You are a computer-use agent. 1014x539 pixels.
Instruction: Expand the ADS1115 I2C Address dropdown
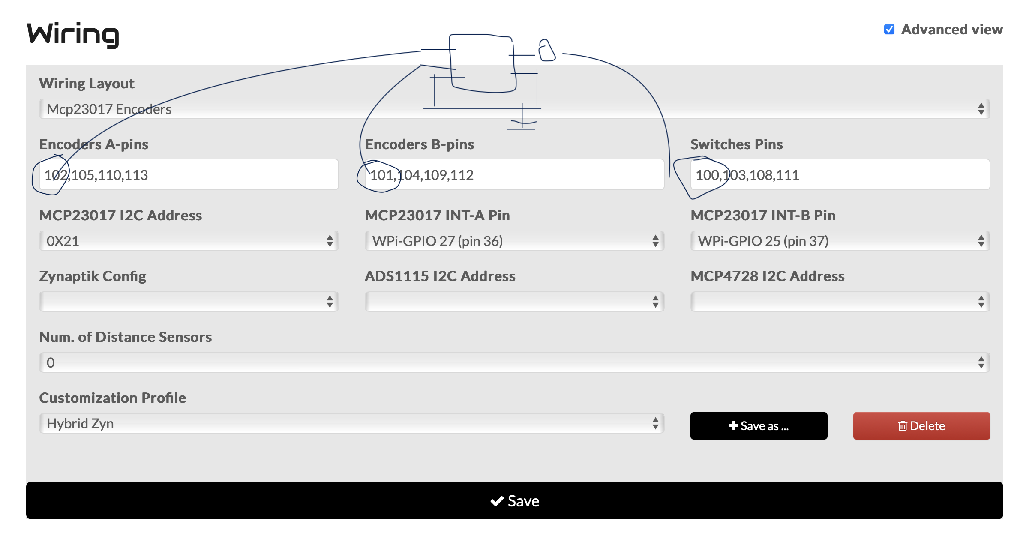[514, 302]
